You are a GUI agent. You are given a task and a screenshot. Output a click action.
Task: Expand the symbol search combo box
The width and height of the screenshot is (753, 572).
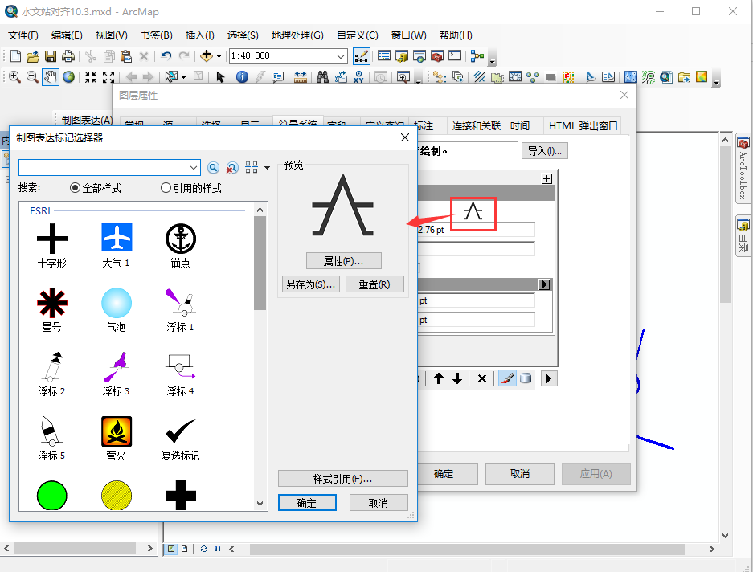click(194, 168)
